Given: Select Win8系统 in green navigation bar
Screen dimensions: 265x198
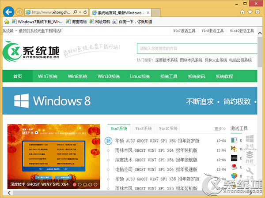Looking at the screenshot, I should pyautogui.click(x=77, y=76).
